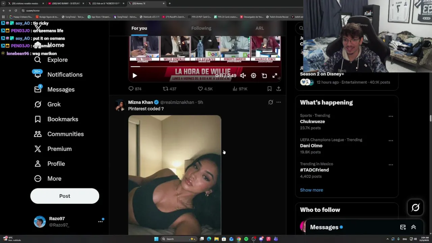
Task: Open the More menu in sidebar
Action: pos(48,179)
